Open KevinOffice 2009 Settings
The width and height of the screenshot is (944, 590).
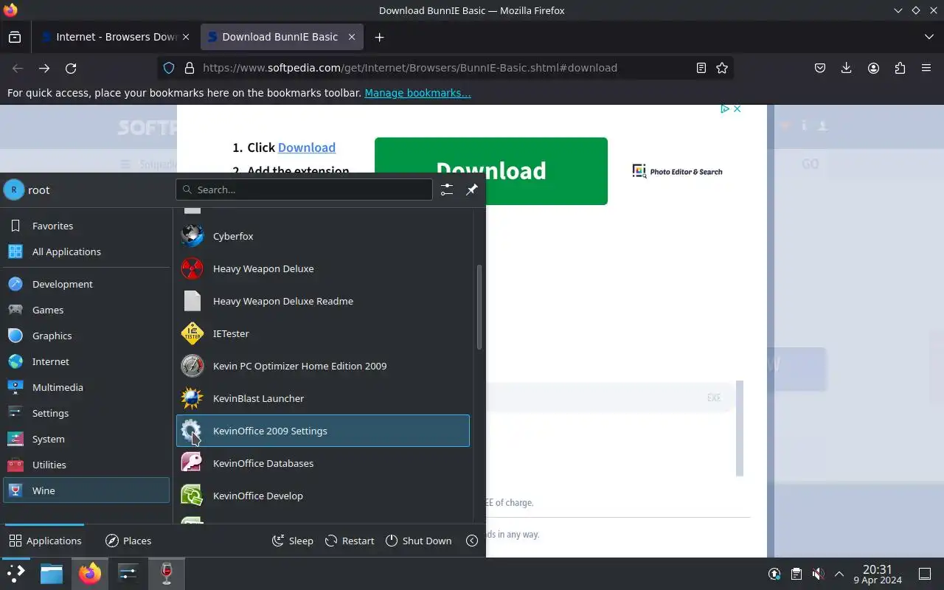tap(322, 431)
